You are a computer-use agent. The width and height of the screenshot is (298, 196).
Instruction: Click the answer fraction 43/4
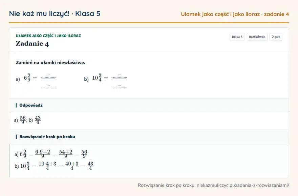(38, 120)
